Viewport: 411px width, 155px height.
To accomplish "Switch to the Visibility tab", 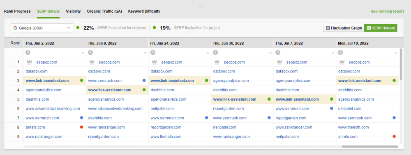I will click(73, 11).
